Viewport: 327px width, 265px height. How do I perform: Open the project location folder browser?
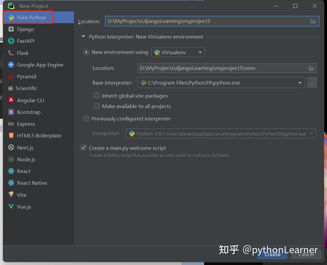[x=313, y=21]
